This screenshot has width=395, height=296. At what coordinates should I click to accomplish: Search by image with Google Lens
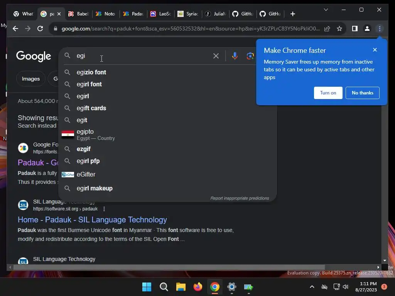pyautogui.click(x=250, y=56)
